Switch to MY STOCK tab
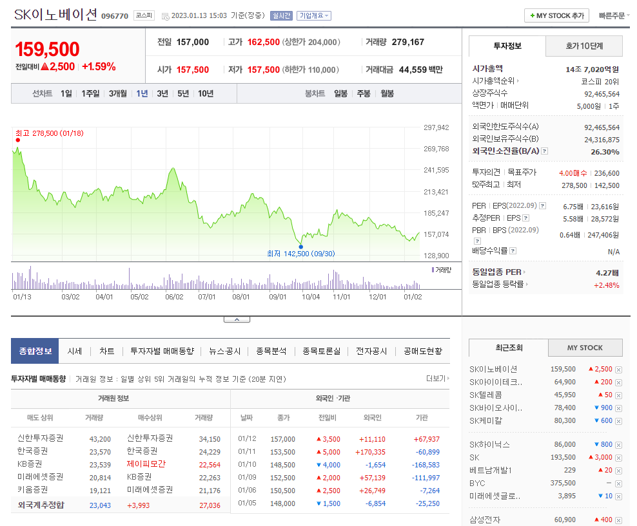637x526 pixels. click(x=585, y=348)
